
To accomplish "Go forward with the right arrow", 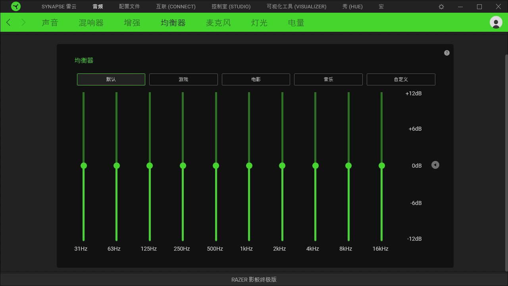I will click(23, 23).
